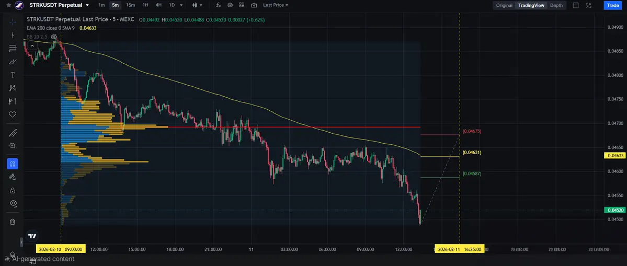The image size is (627, 266).
Task: Toggle the magnet mode tool
Action: 13,164
